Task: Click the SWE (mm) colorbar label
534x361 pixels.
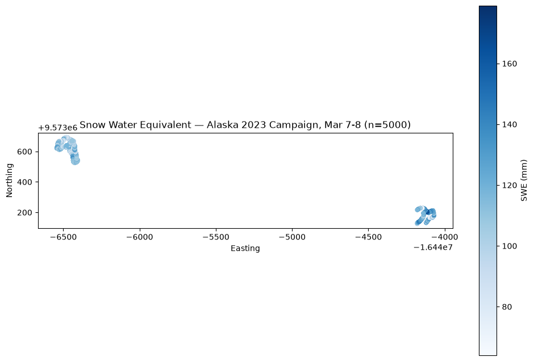Action: (524, 180)
